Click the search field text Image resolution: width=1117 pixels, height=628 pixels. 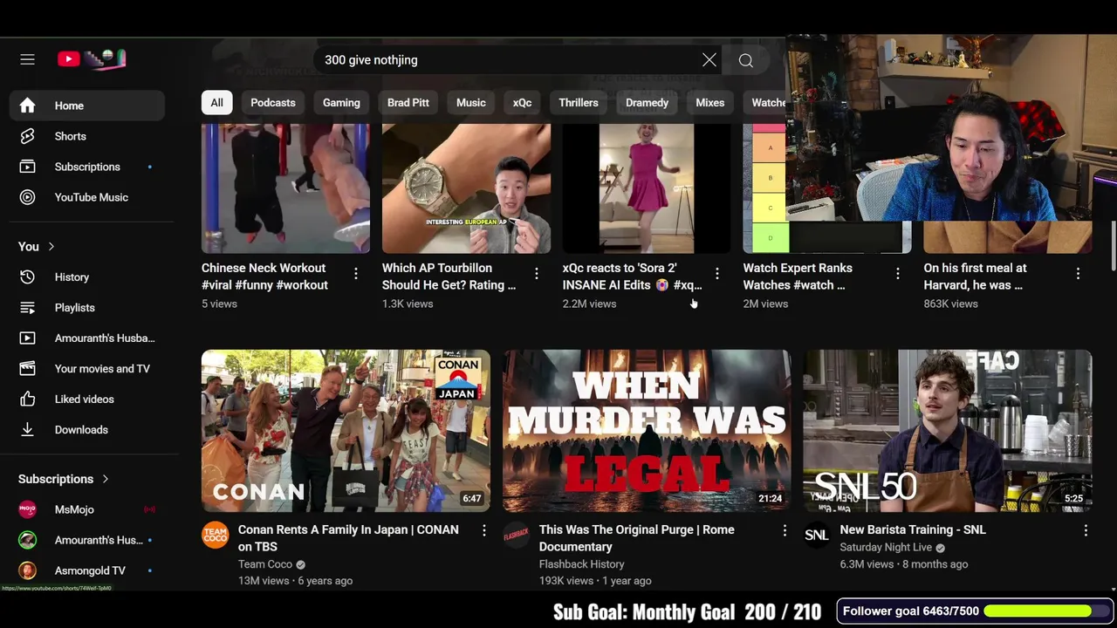(371, 60)
